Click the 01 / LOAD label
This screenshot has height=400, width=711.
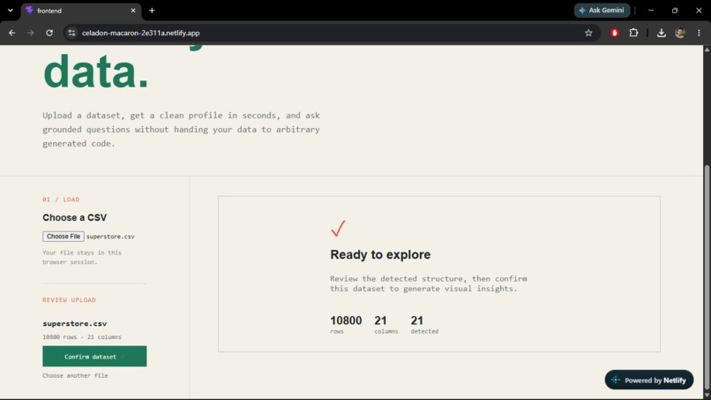[61, 200]
